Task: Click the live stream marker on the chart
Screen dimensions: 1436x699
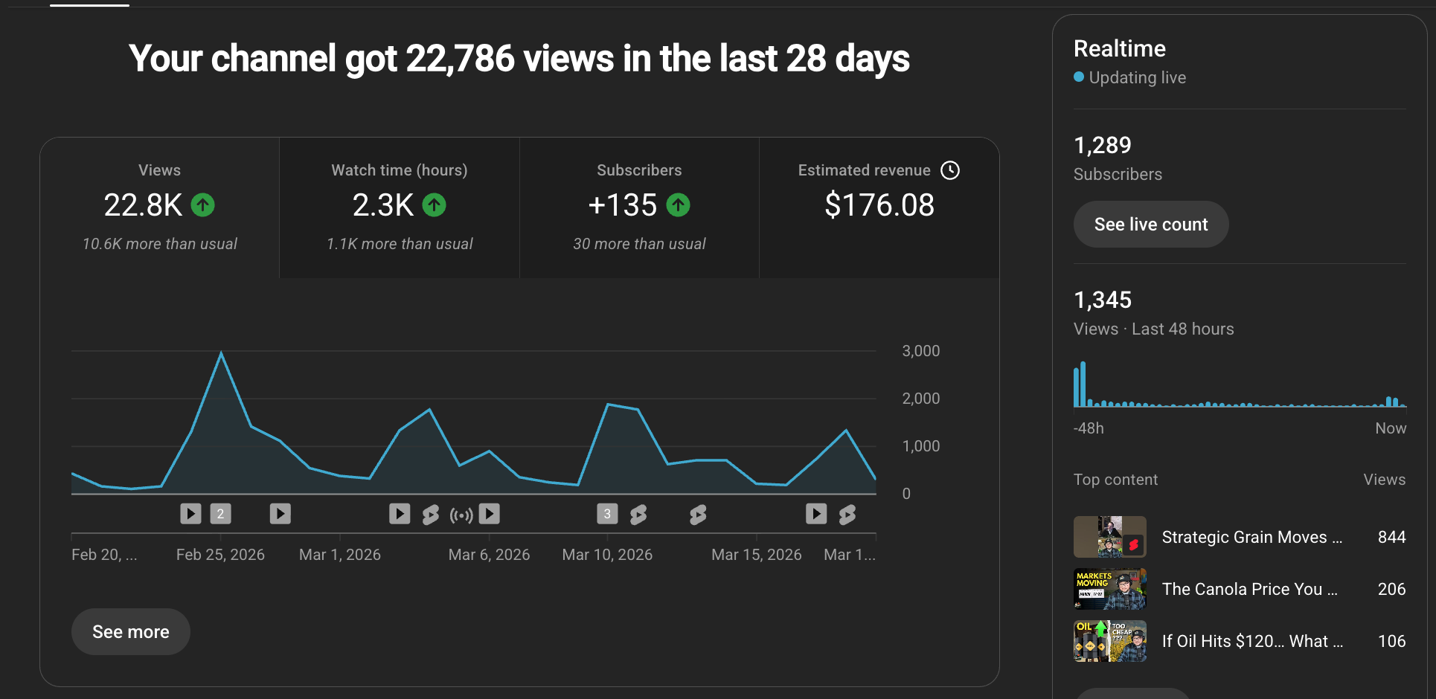Action: (460, 513)
